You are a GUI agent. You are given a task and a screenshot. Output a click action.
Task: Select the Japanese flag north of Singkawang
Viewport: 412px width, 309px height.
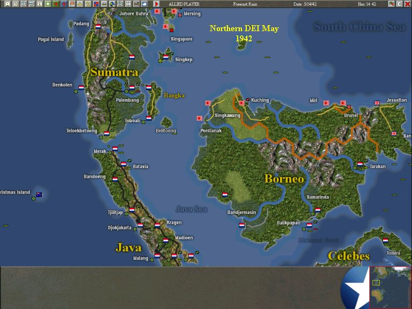pos(208,103)
